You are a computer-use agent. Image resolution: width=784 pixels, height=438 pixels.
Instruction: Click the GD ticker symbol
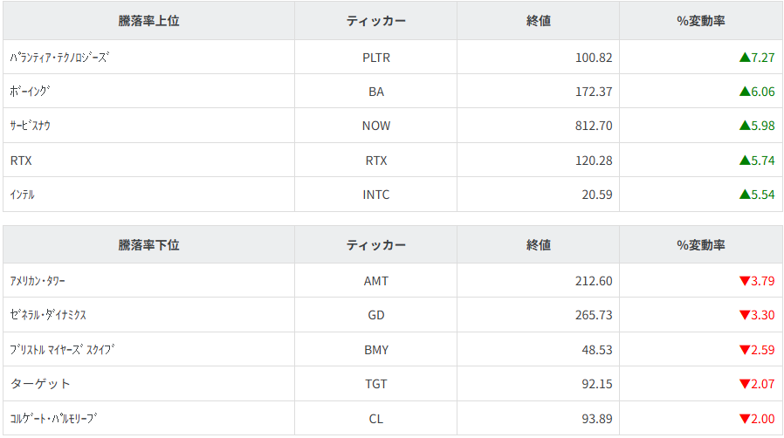376,315
